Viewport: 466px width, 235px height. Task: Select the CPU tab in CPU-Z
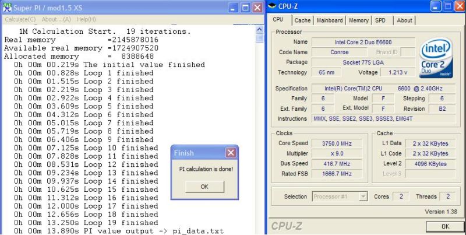278,20
